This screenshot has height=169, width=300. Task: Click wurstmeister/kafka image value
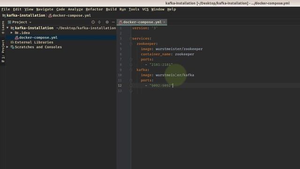[175, 75]
